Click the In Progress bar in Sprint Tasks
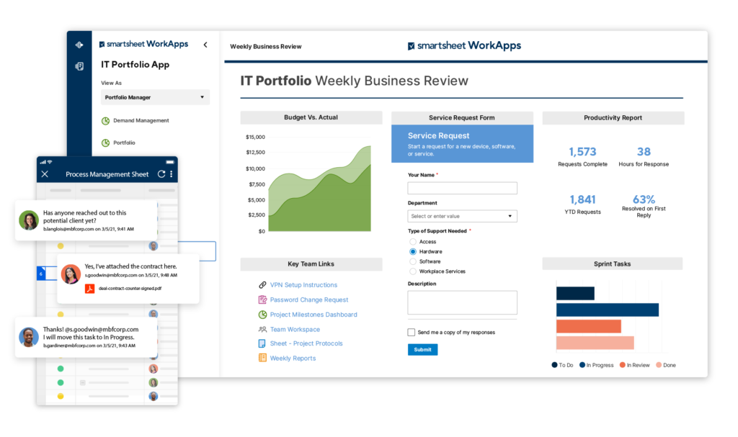 pyautogui.click(x=607, y=310)
